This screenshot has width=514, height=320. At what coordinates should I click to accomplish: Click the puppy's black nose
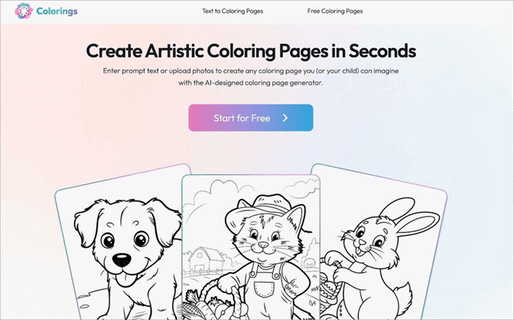tap(121, 260)
